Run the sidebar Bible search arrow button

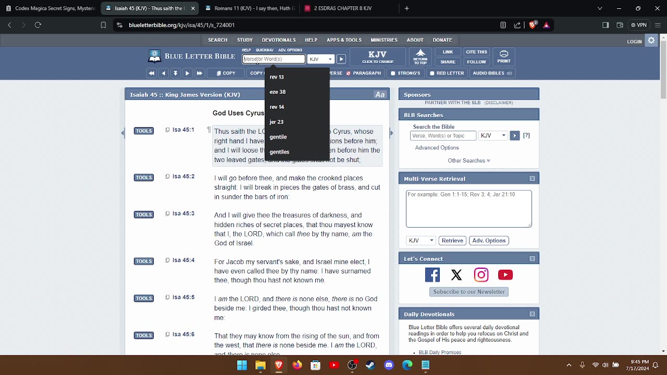coord(514,135)
